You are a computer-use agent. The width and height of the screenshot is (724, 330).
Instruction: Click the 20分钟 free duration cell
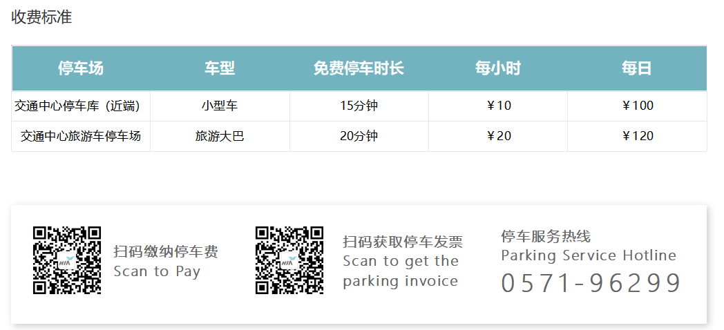(359, 136)
